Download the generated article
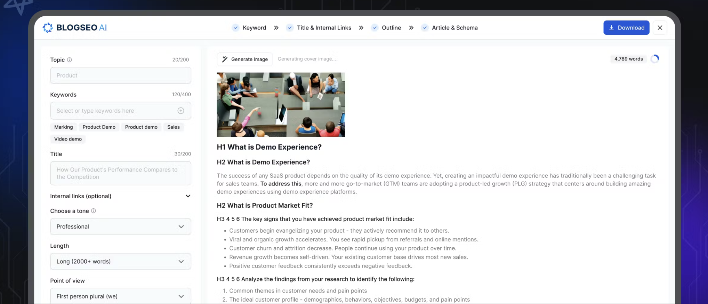 point(626,27)
